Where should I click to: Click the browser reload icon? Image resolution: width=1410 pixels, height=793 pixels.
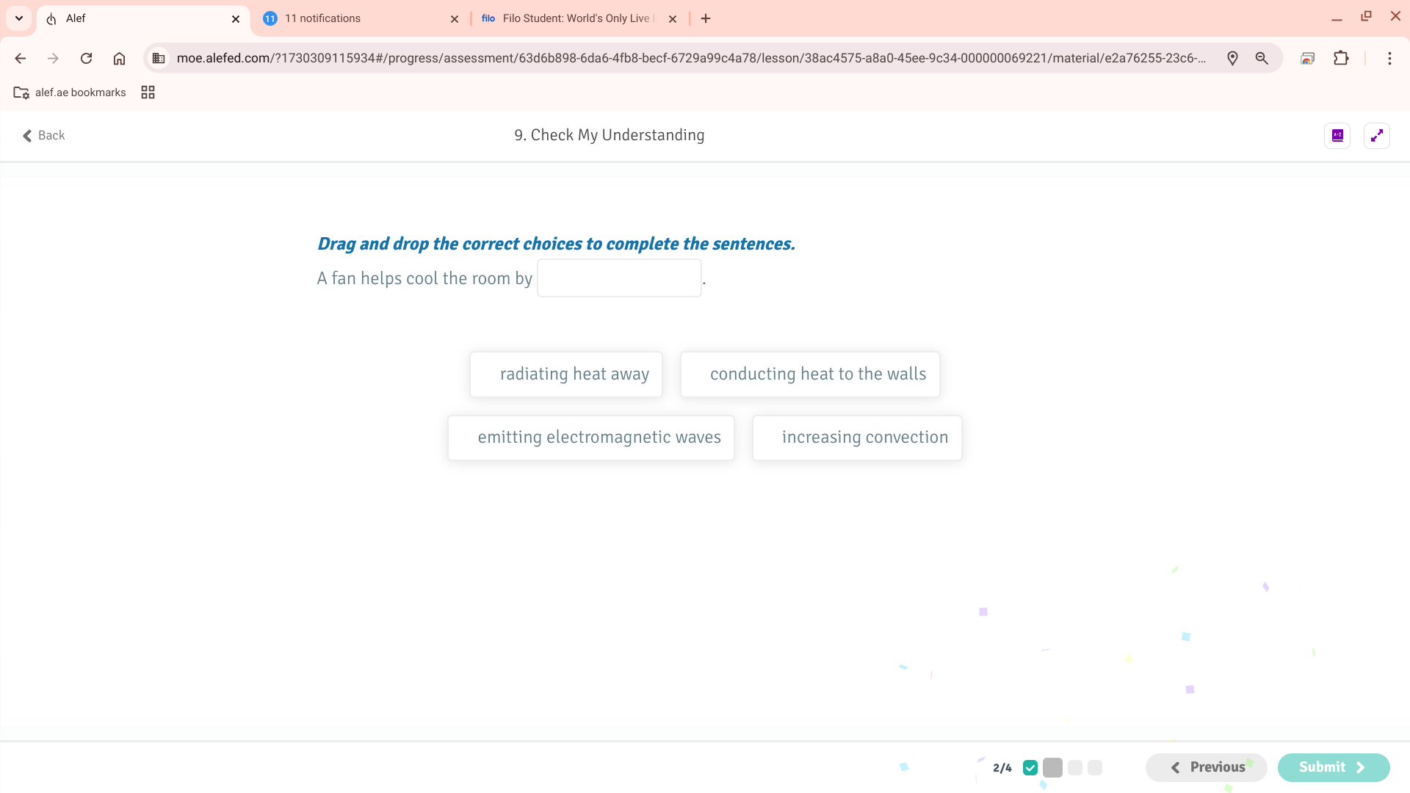click(x=86, y=59)
